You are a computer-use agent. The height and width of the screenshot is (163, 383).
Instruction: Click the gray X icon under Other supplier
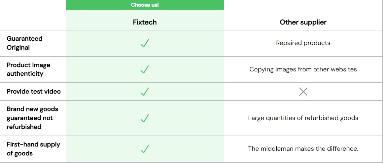tap(303, 92)
